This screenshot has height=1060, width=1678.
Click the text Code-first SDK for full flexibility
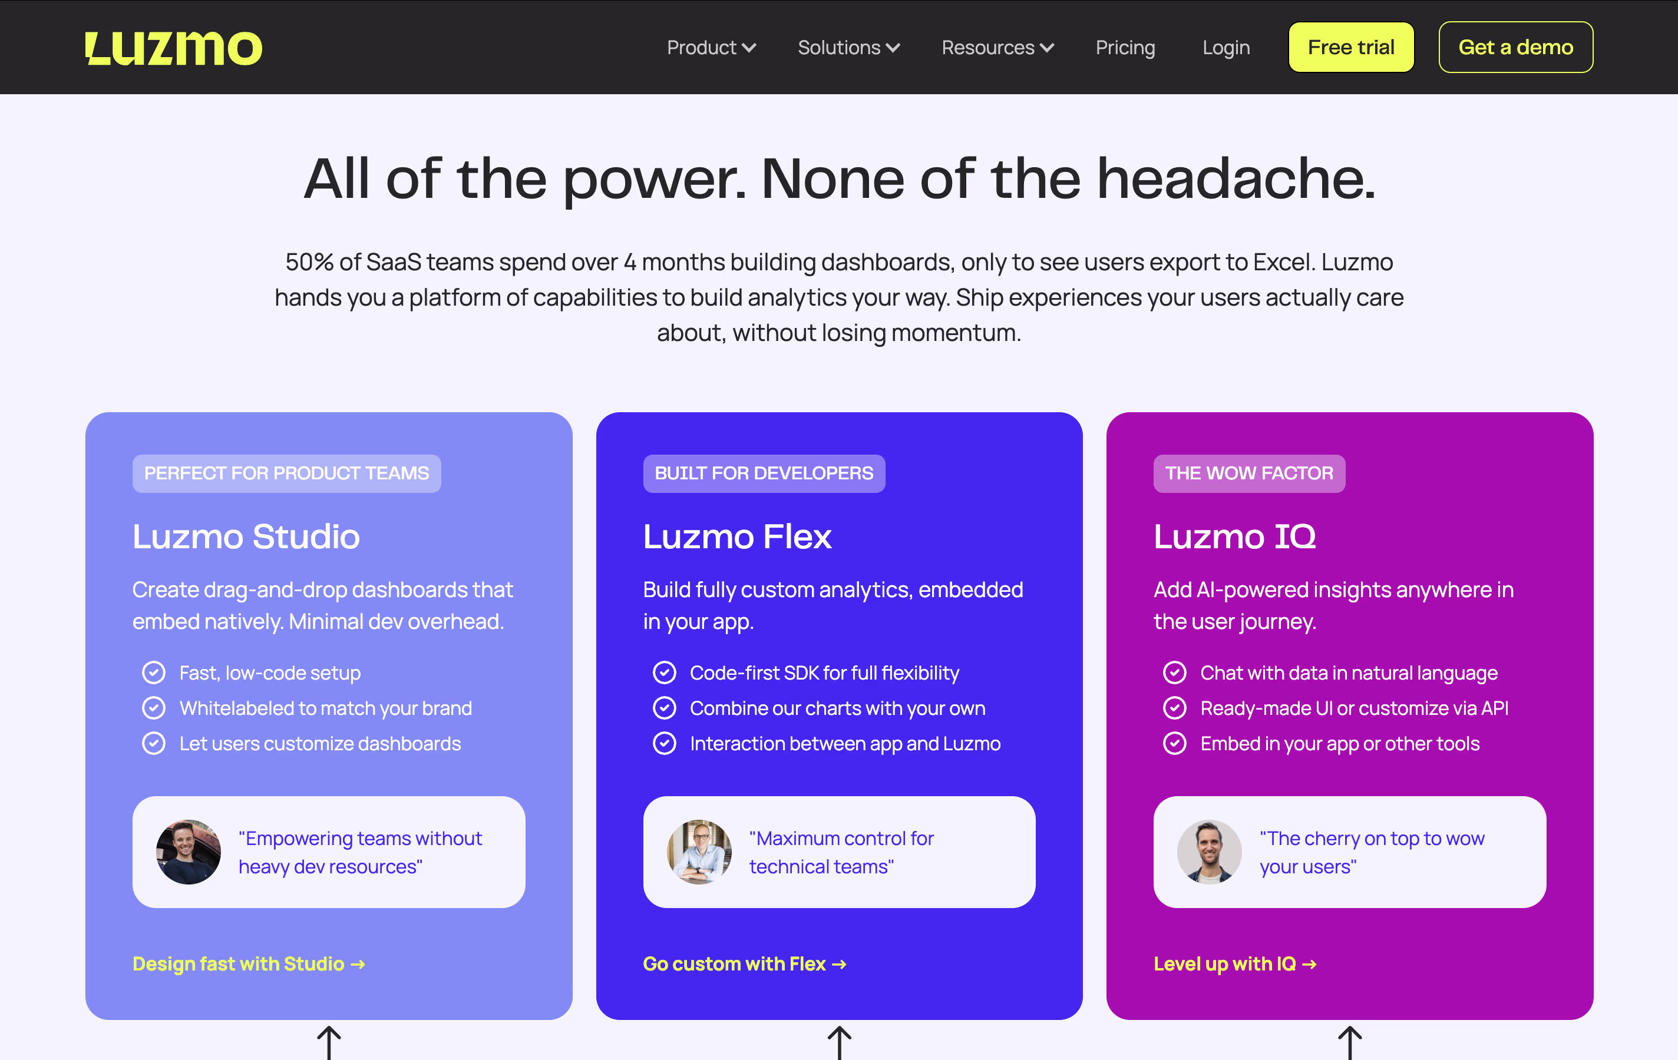click(x=824, y=673)
